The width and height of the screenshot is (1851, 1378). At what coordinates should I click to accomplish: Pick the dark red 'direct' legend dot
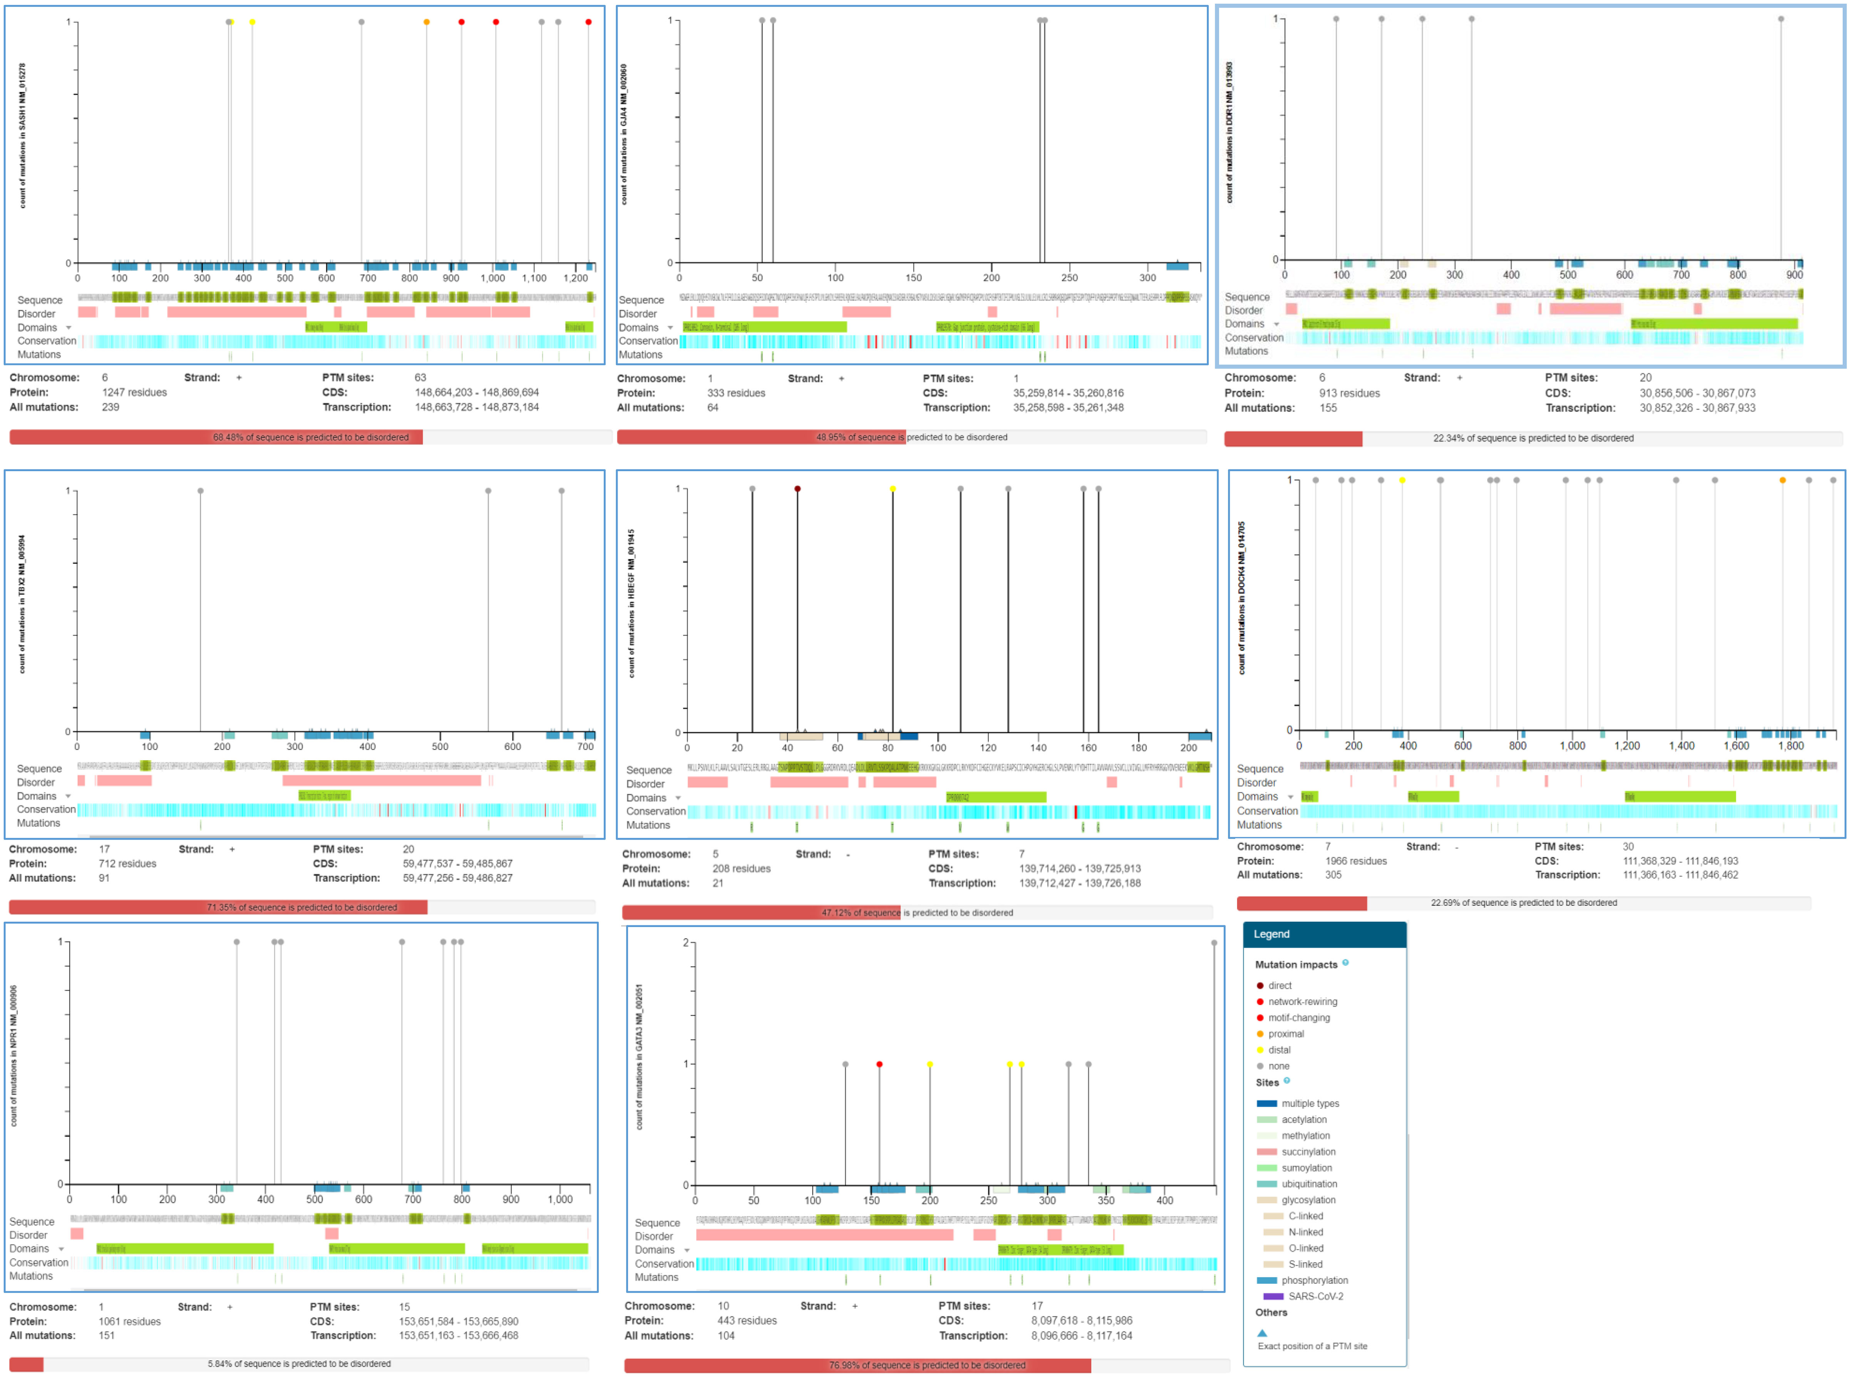1260,985
